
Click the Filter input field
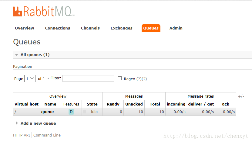[x=88, y=78]
